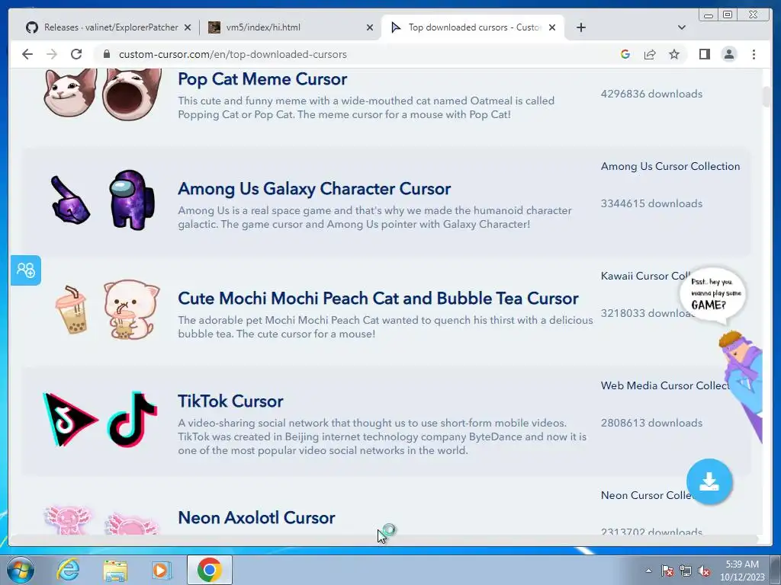Click the Pop Cat closed-mouth cursor image
Image resolution: width=781 pixels, height=585 pixels.
coord(69,92)
